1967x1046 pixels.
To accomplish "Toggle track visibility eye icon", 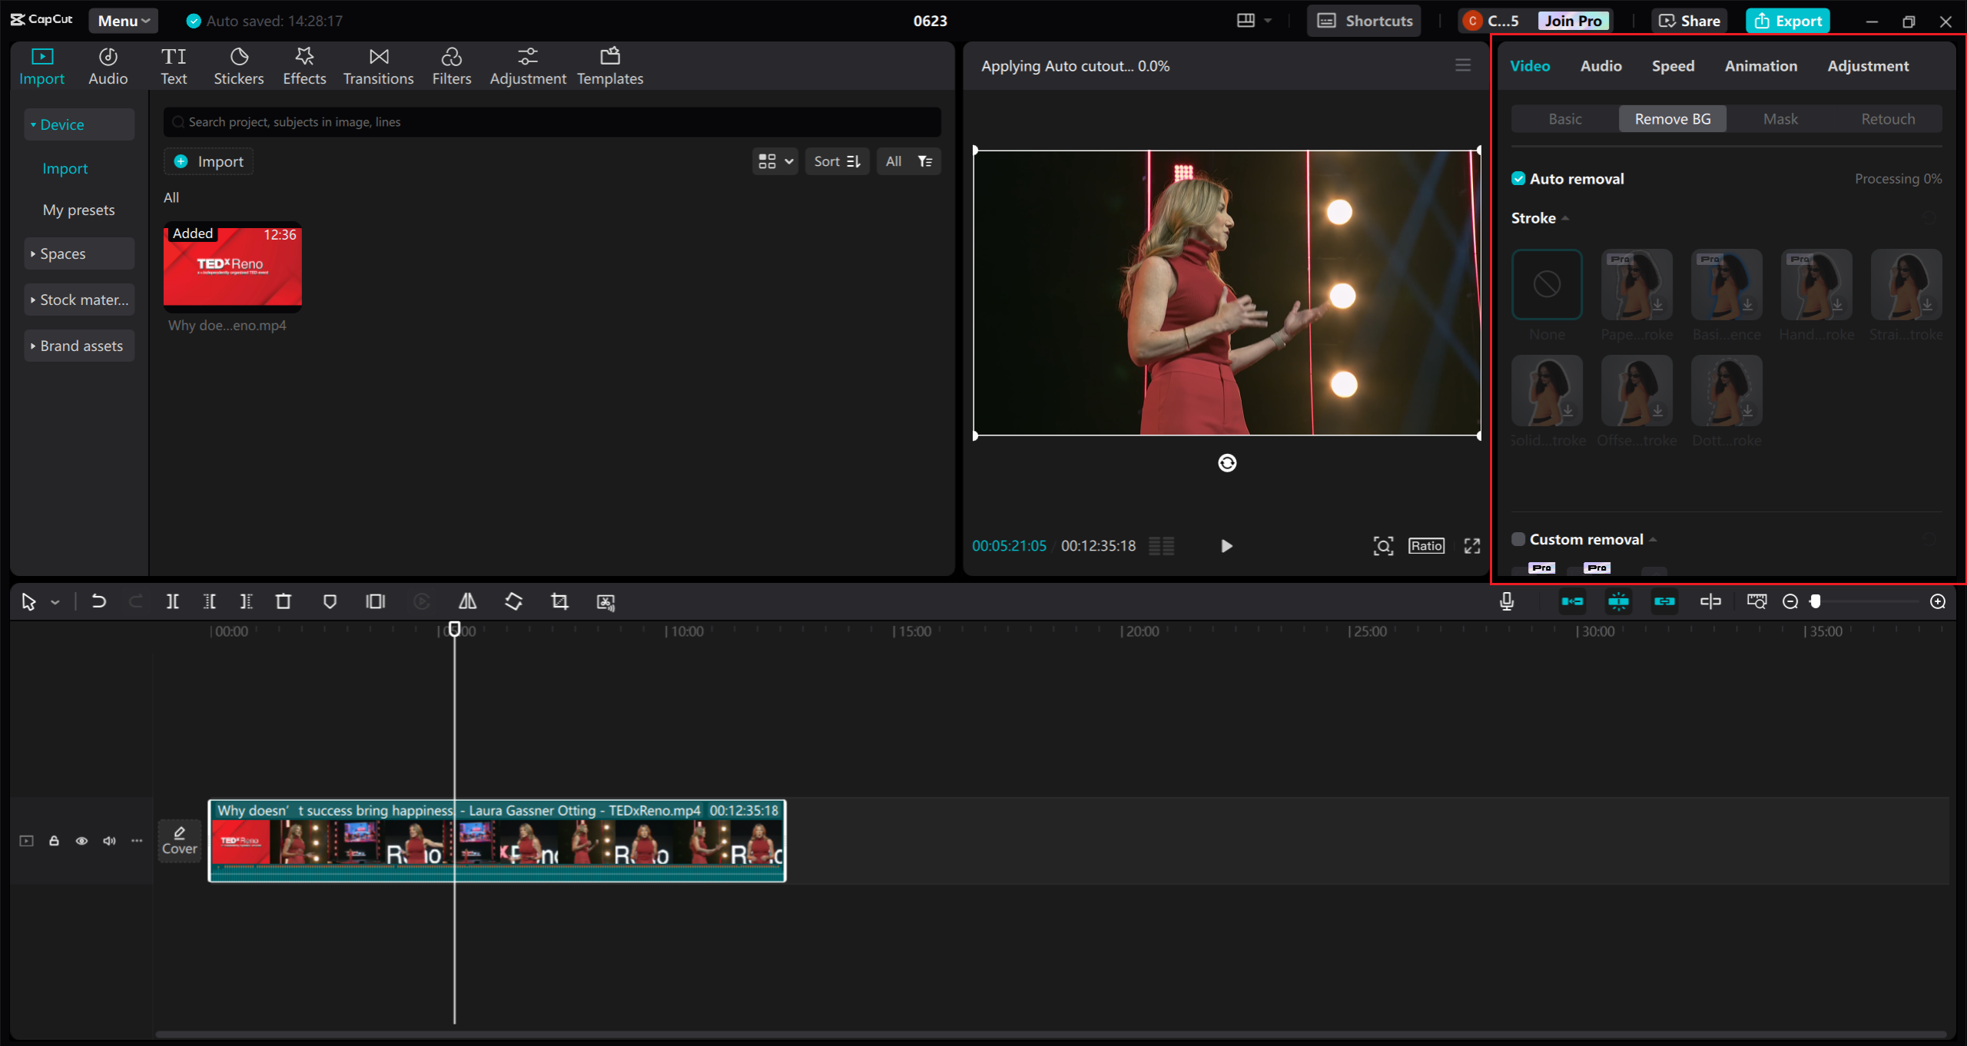I will click(81, 841).
